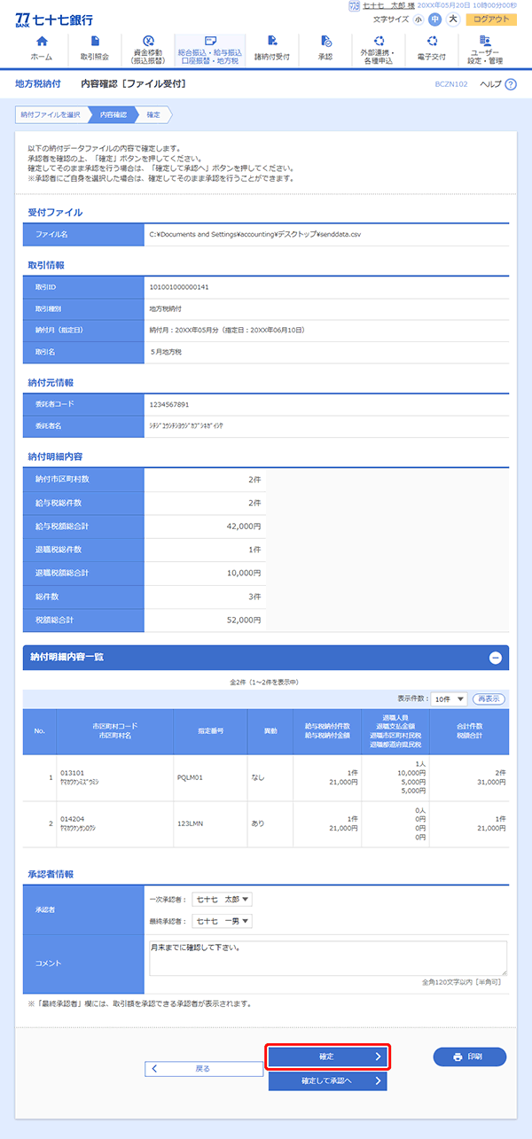Open 外部連携・各種申込 menu

click(x=379, y=50)
